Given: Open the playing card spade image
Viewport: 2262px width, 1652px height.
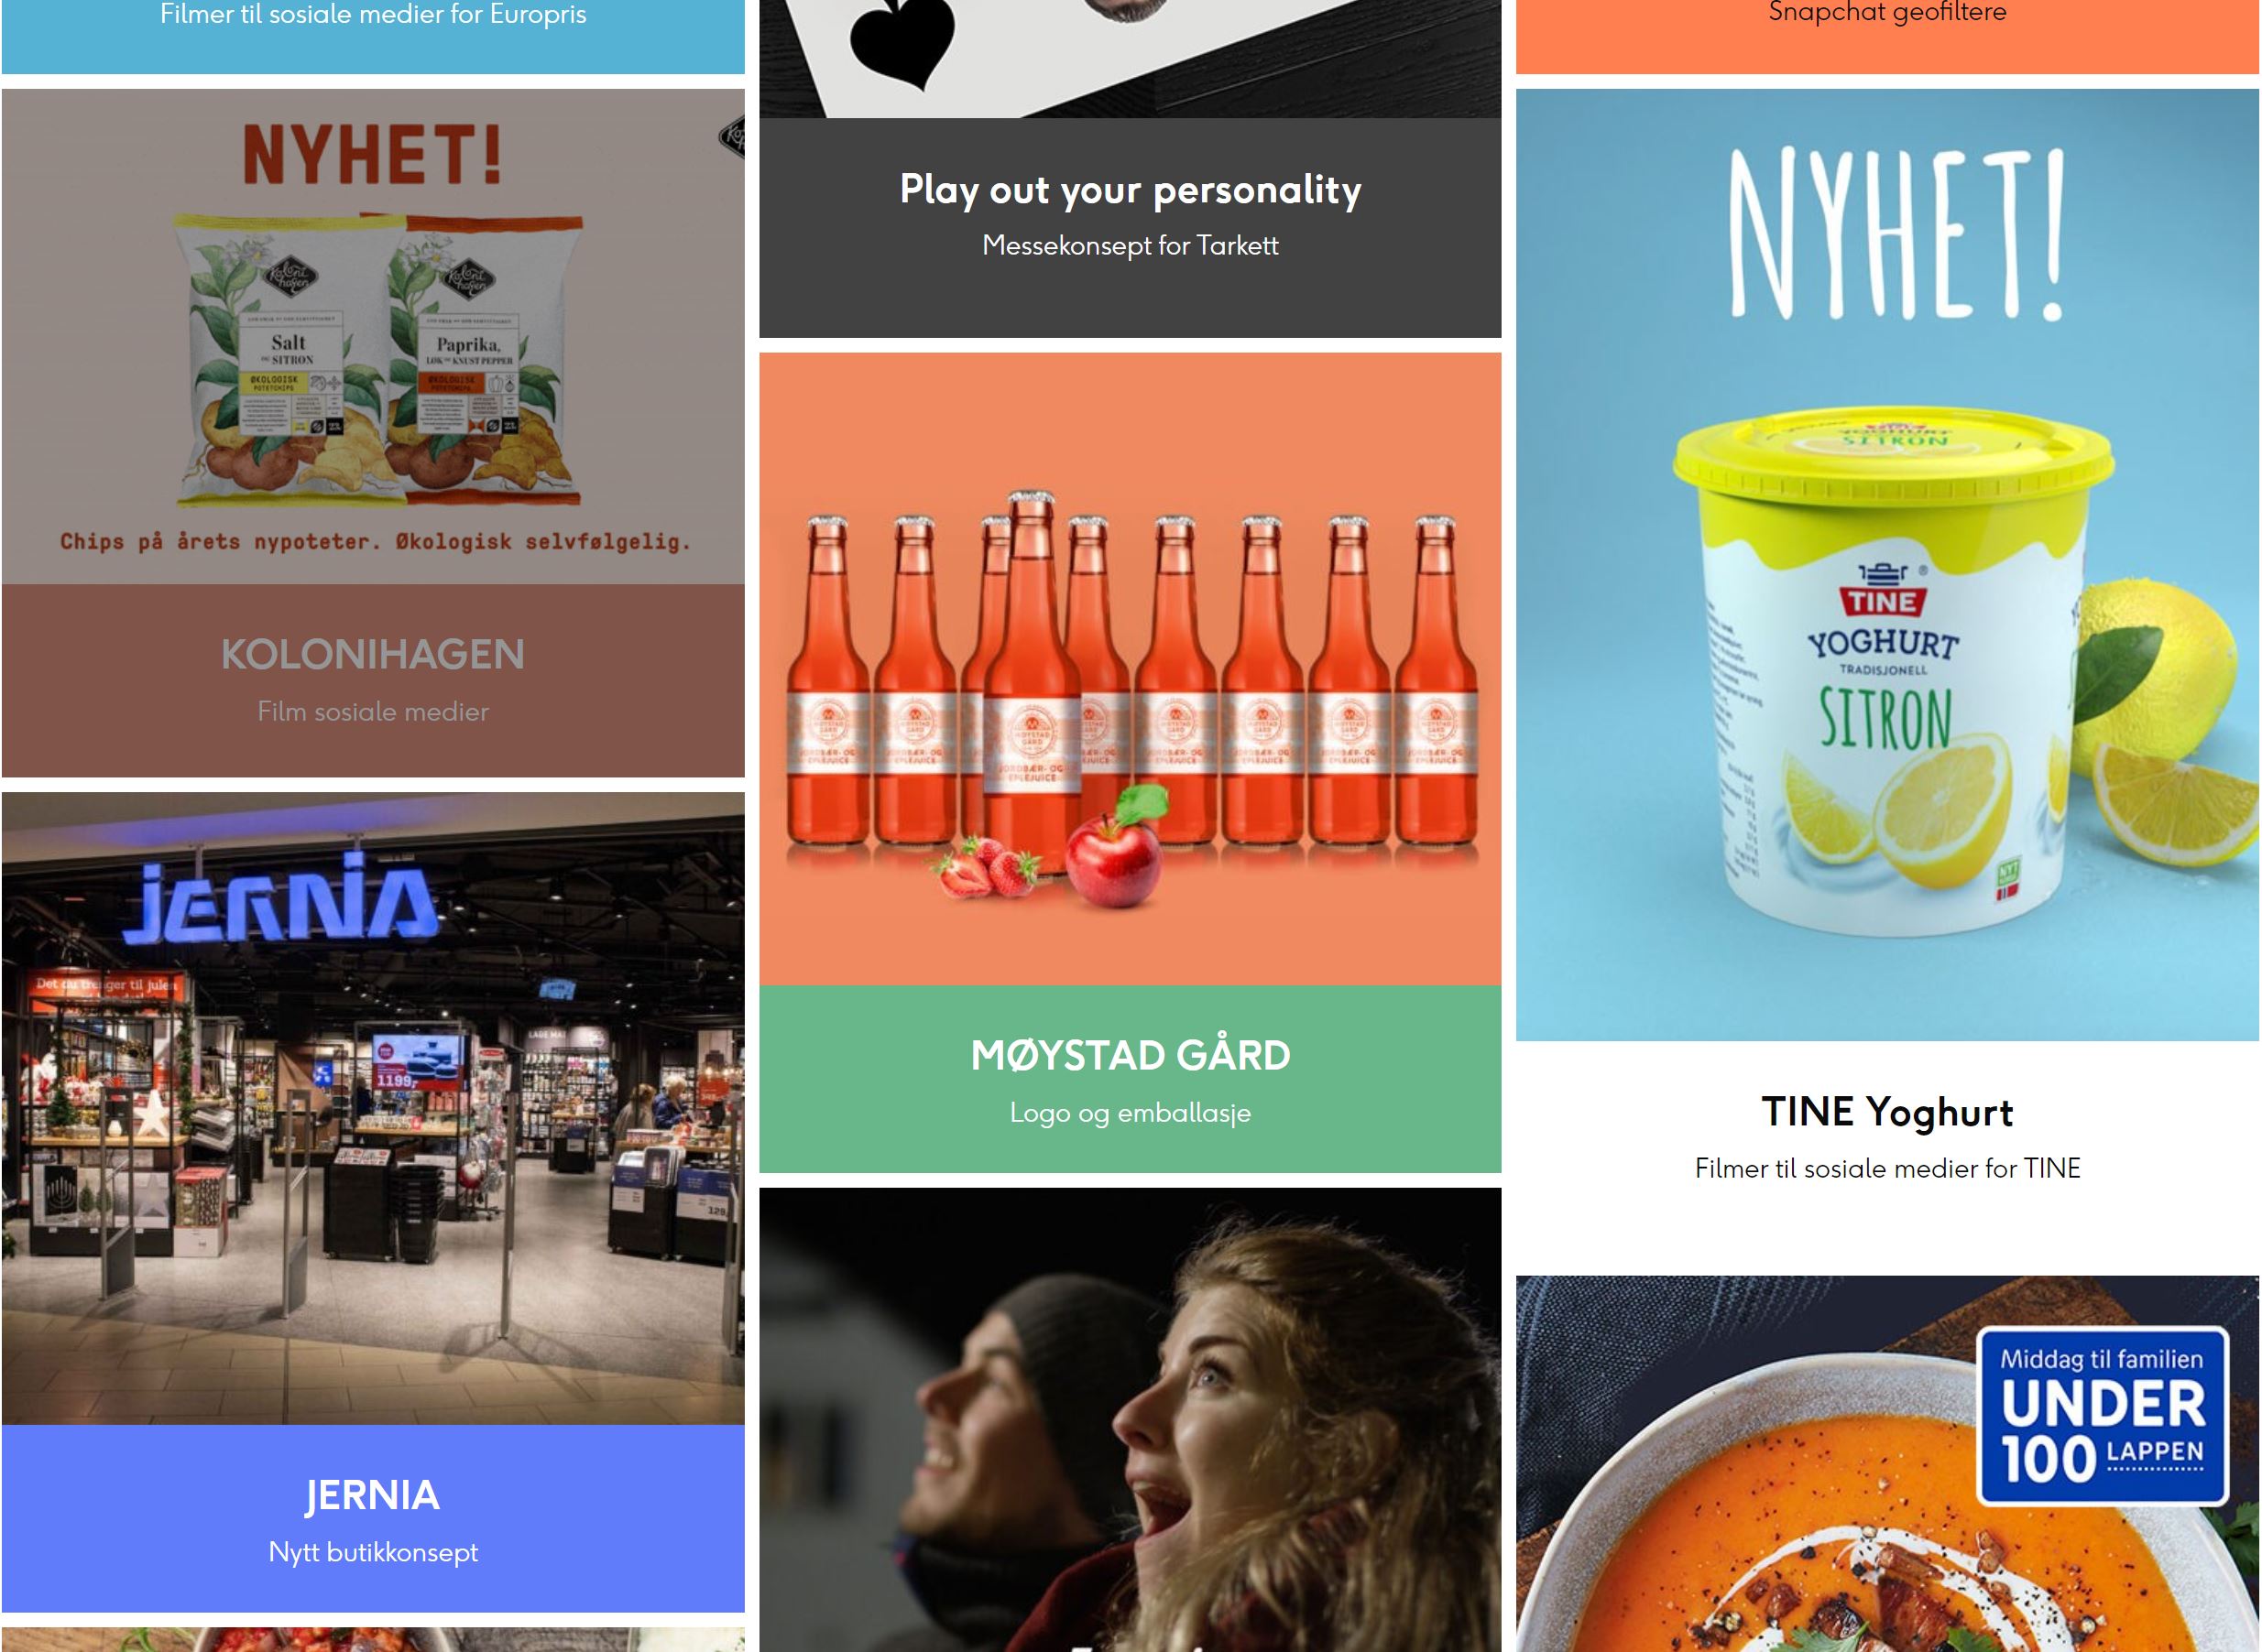Looking at the screenshot, I should (1131, 59).
